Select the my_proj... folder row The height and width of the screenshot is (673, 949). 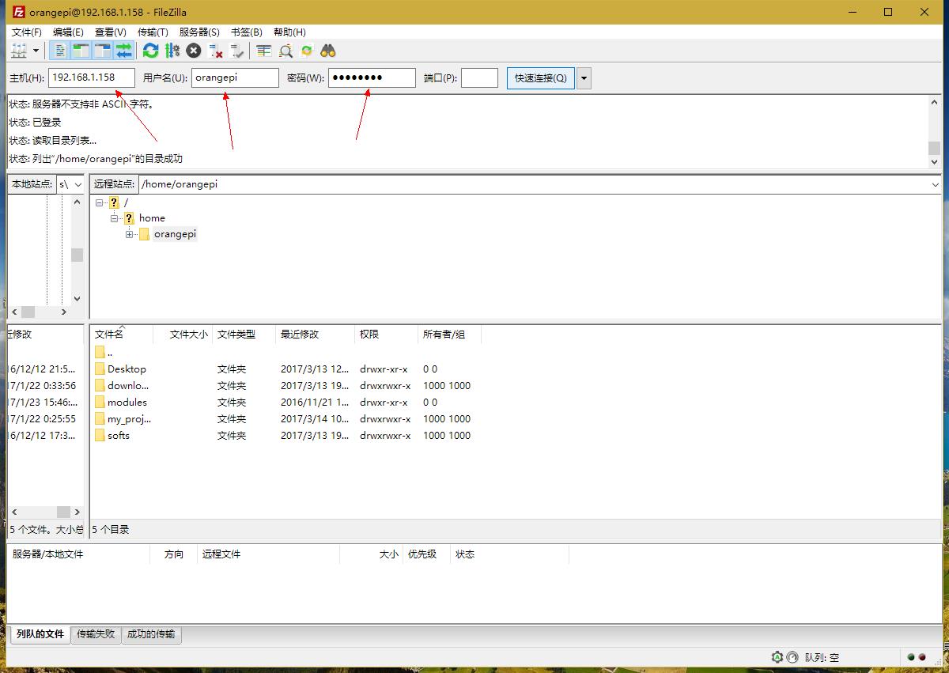tap(286, 419)
